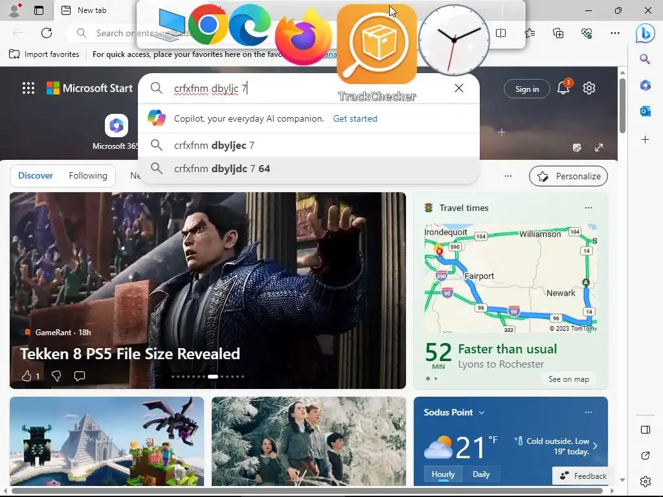
Task: Open the Minecraft article thumbnail
Action: point(107,441)
